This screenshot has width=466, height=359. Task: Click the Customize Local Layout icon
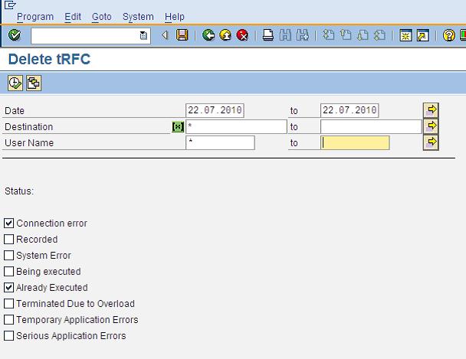point(463,35)
